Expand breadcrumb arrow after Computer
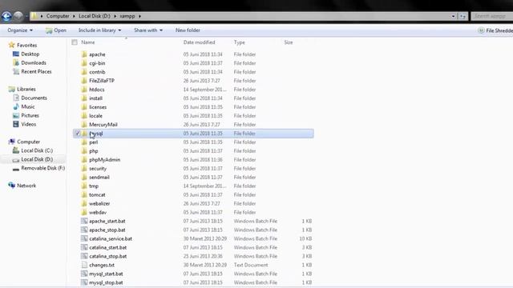 [74, 16]
